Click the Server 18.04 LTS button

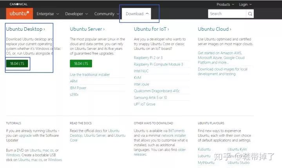(81, 64)
